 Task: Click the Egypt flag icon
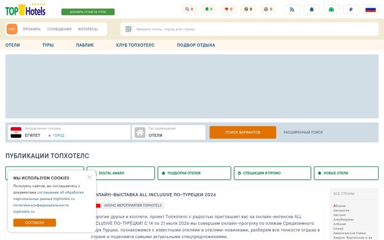[16, 132]
